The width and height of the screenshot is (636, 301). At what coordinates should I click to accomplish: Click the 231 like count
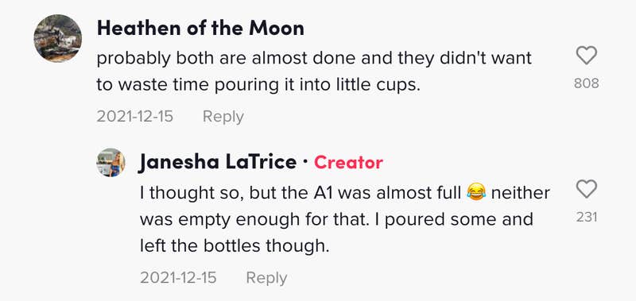point(587,217)
